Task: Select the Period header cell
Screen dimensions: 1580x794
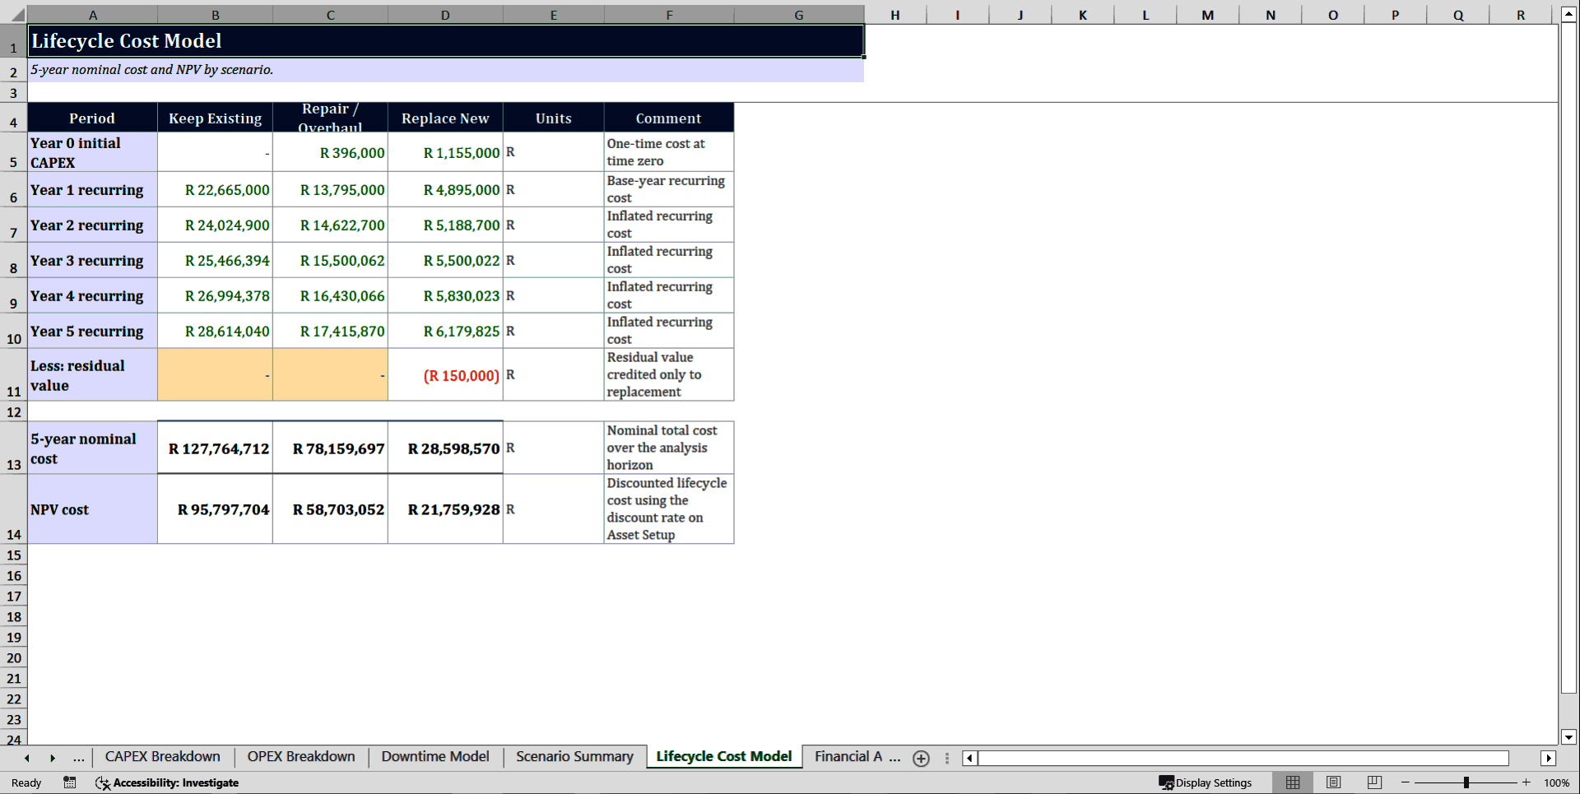Action: click(92, 118)
